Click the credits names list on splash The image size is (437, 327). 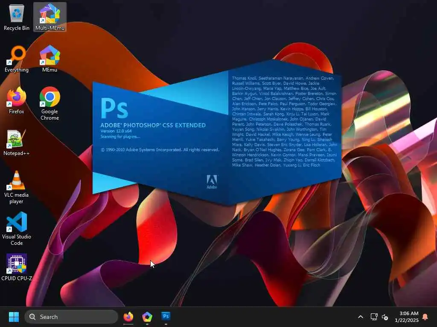tap(285, 121)
